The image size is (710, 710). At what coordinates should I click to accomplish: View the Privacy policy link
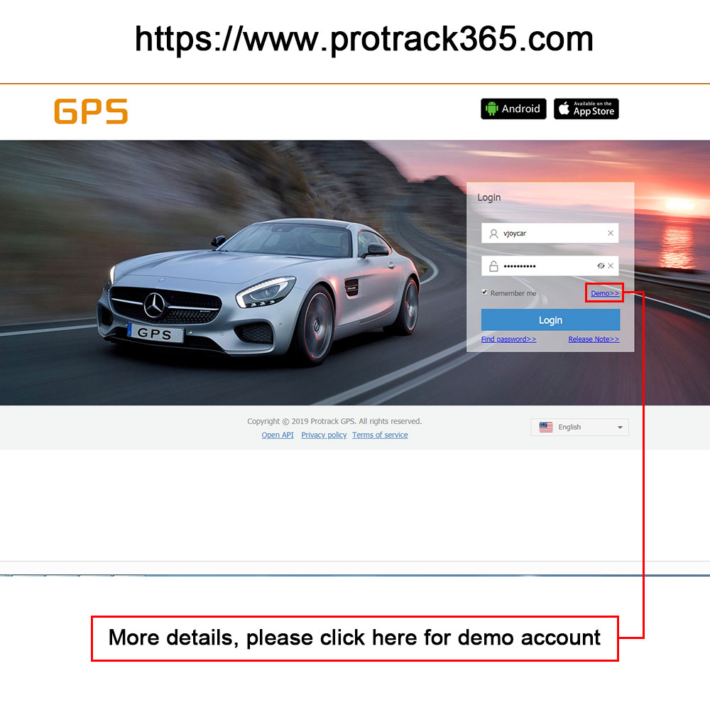point(324,435)
